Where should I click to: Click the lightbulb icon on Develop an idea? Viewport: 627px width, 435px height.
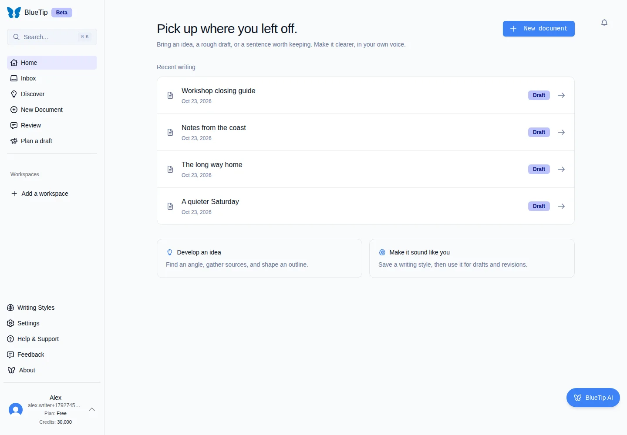[170, 252]
